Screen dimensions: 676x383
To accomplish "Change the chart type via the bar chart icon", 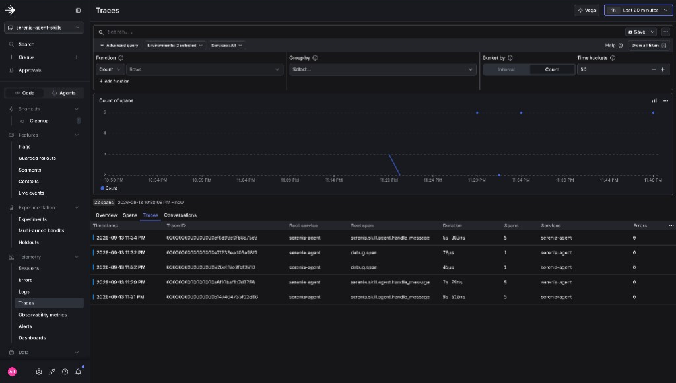I will point(654,100).
